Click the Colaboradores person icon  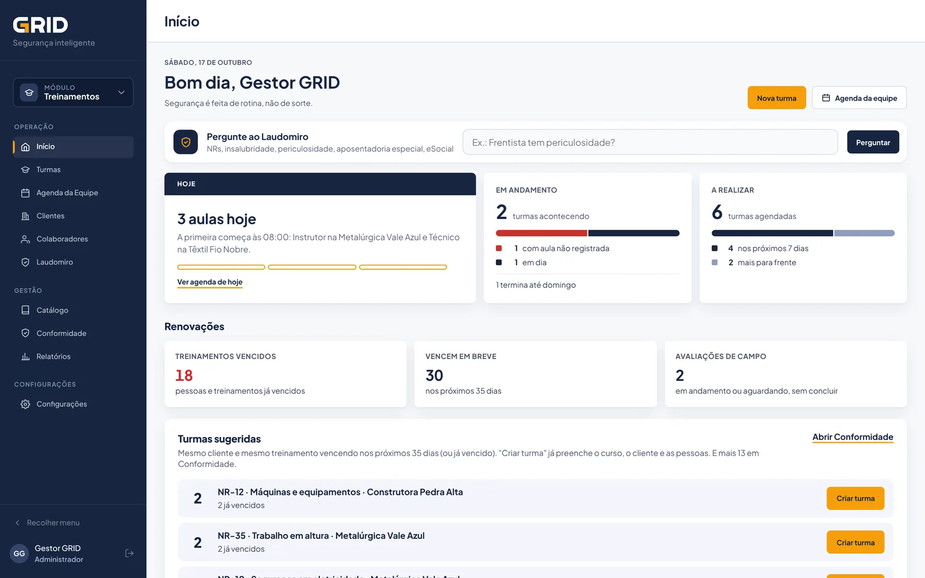click(x=25, y=239)
